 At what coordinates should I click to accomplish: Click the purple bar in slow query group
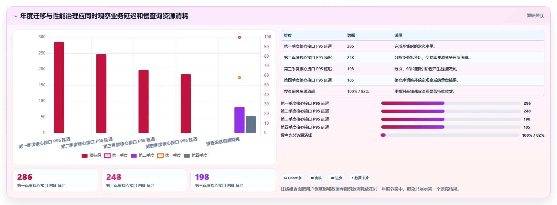tap(240, 120)
